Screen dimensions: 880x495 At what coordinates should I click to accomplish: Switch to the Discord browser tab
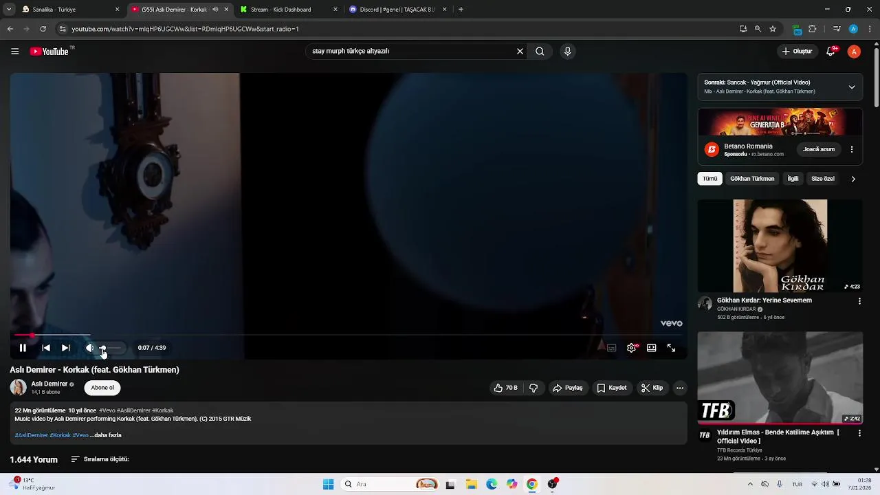[x=397, y=10]
